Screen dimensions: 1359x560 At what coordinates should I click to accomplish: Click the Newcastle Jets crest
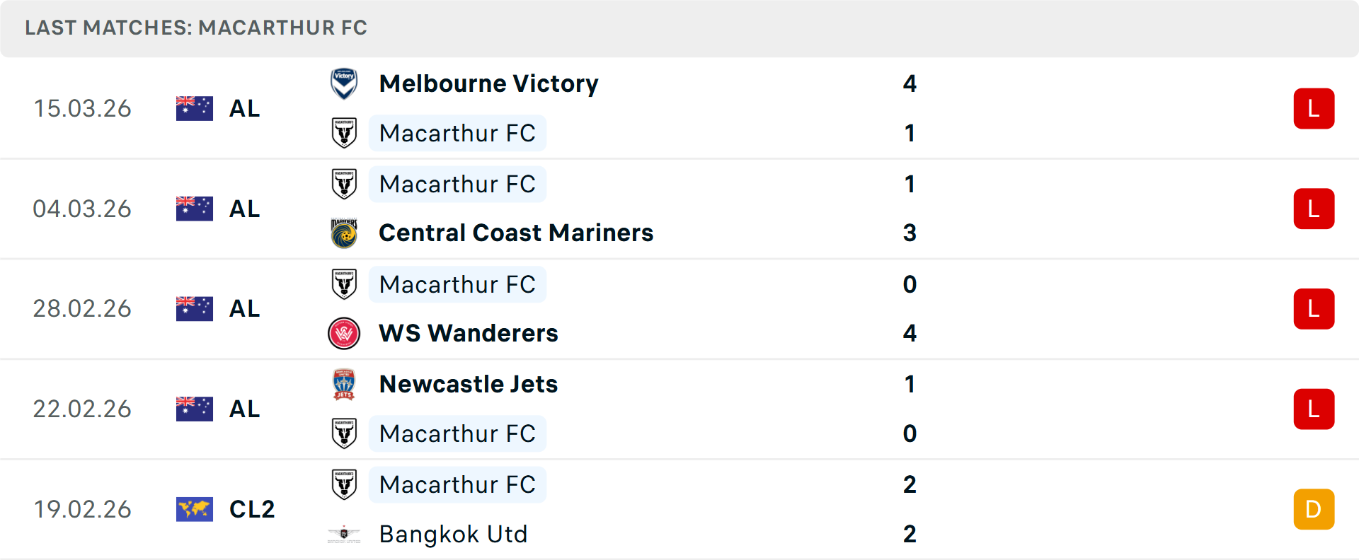coord(344,384)
